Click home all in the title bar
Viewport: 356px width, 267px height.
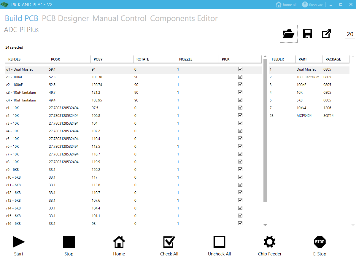point(286,4)
